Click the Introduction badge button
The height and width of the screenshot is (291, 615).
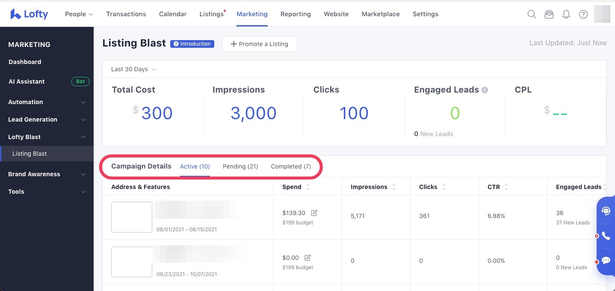point(192,44)
